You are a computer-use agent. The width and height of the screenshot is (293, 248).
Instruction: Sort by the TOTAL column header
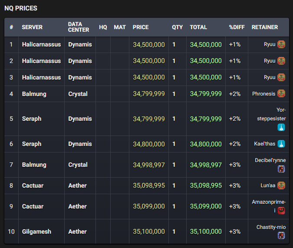click(x=198, y=27)
